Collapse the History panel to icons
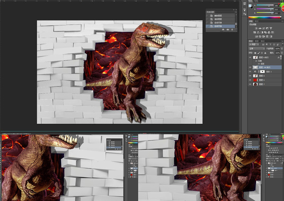The image size is (284, 201). pyautogui.click(x=234, y=10)
